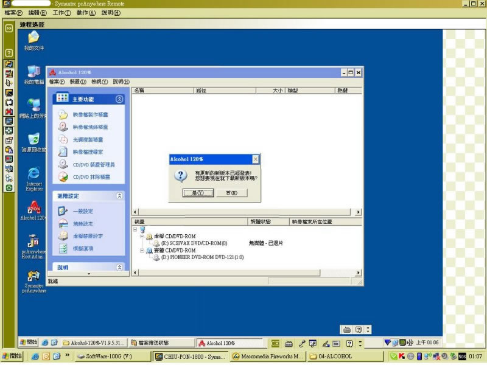Open the CD/DVD 裝置管理員 icon
The height and width of the screenshot is (365, 487).
coord(63,164)
